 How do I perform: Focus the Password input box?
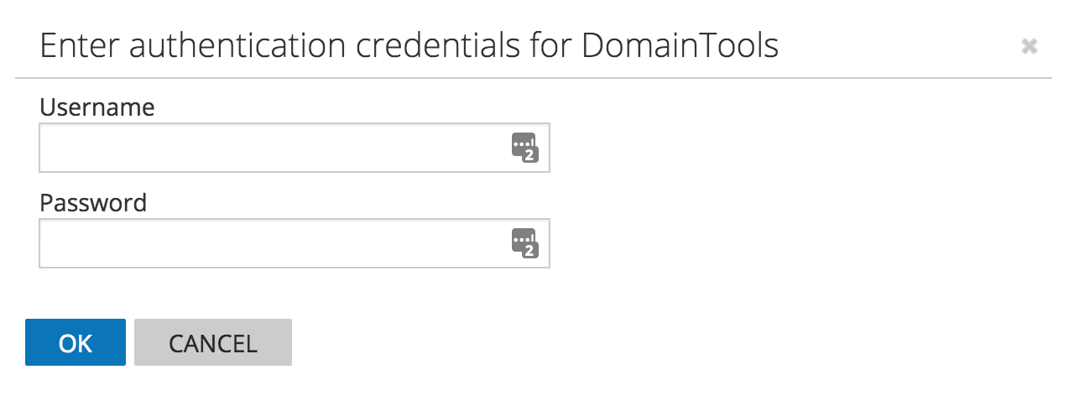click(273, 243)
